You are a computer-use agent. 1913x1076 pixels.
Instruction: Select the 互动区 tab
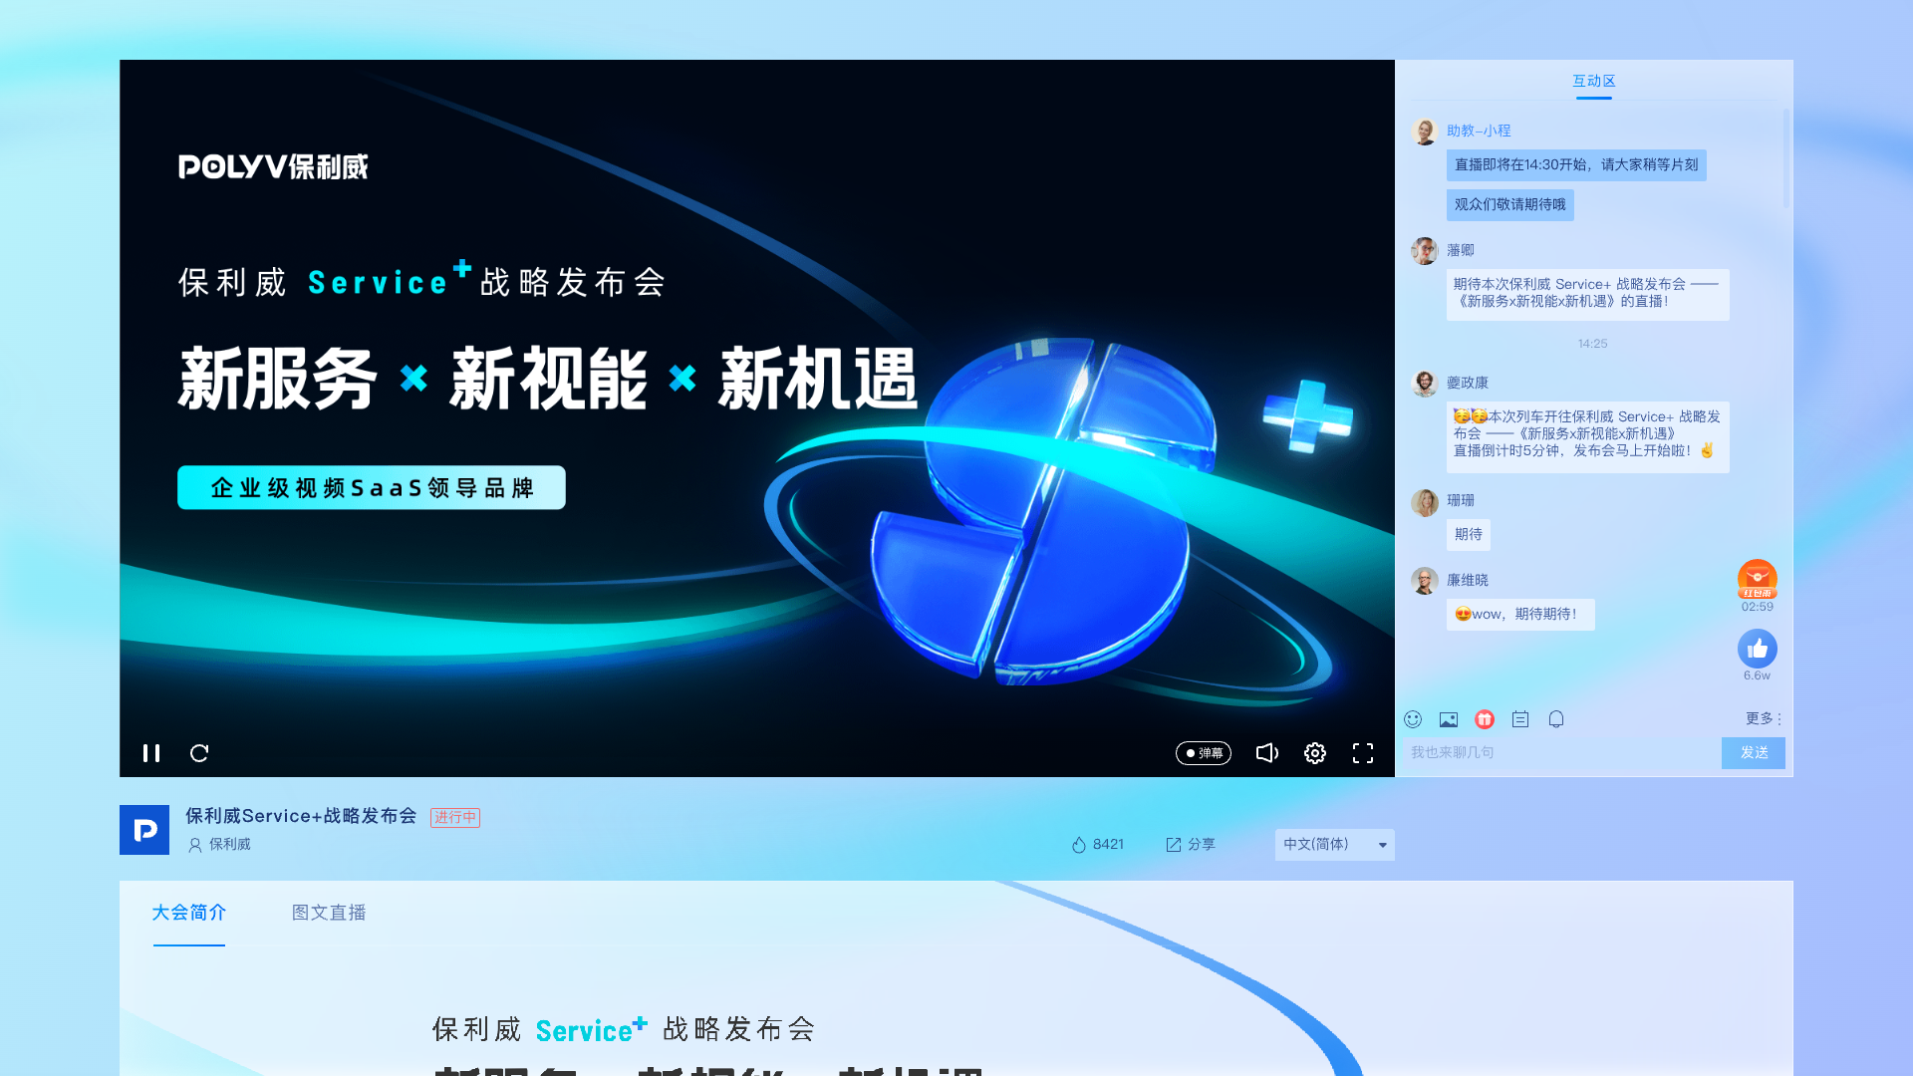point(1594,81)
